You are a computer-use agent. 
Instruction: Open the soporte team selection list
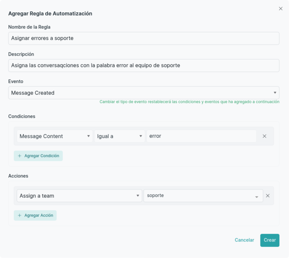(203, 196)
